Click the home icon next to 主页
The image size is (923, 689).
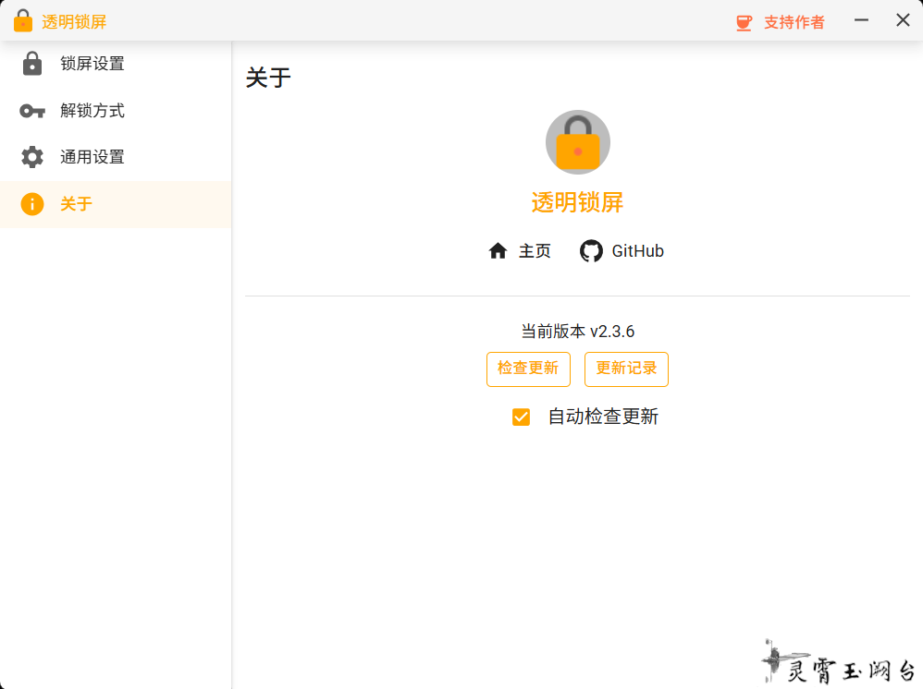click(498, 251)
